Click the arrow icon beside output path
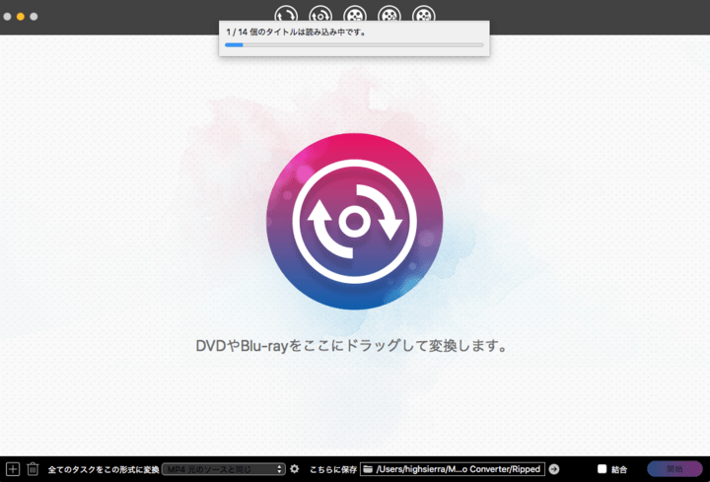710x482 pixels. (554, 469)
